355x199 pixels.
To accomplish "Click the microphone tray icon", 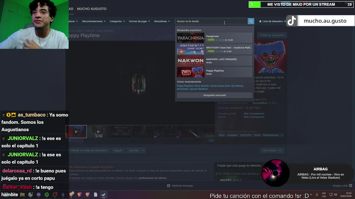I will [317, 195].
